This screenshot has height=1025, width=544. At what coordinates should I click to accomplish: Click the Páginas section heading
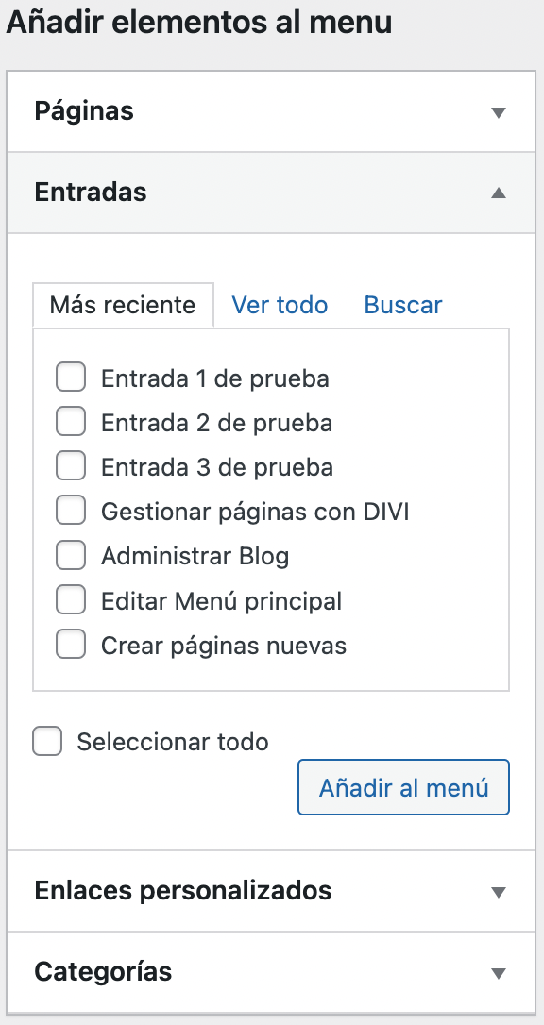coord(84,111)
